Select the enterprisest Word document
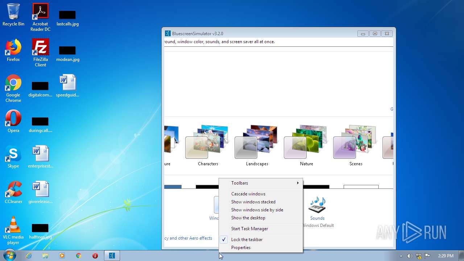Viewport: 464px width, 261px height. 40,157
